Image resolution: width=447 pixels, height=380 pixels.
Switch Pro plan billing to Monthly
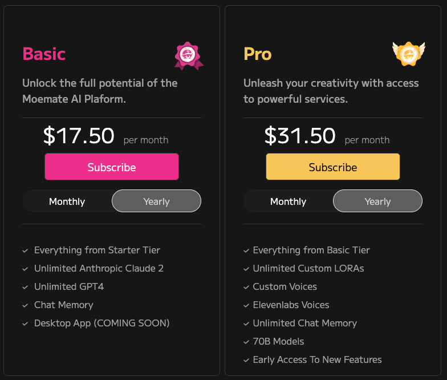click(288, 201)
